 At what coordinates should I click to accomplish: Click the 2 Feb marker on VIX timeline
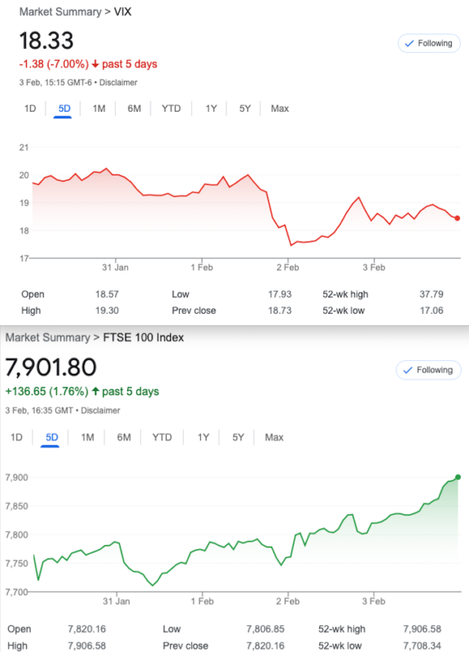tap(288, 267)
